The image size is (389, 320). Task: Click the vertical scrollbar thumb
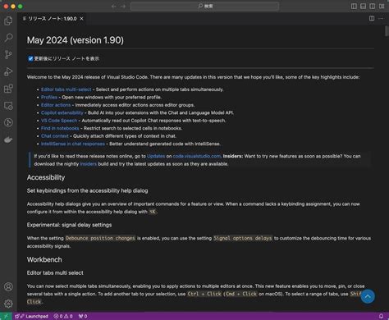point(387,30)
